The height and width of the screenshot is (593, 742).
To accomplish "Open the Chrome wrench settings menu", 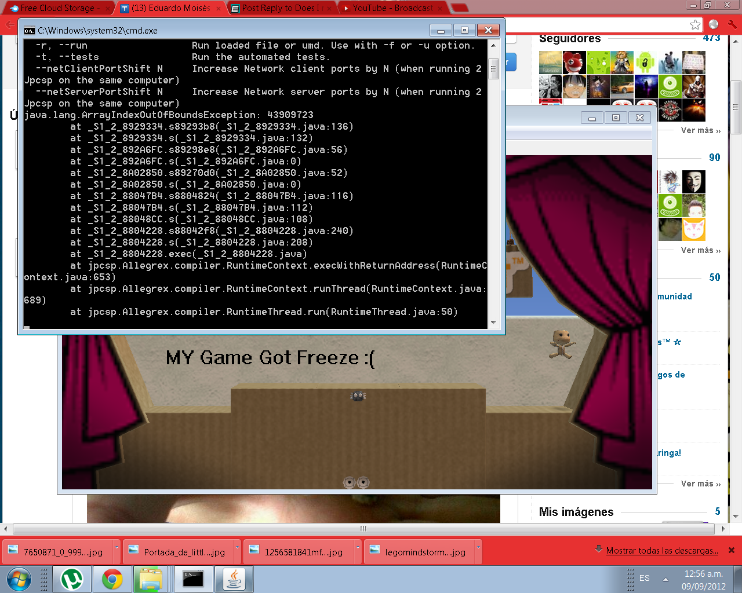I will (x=732, y=24).
